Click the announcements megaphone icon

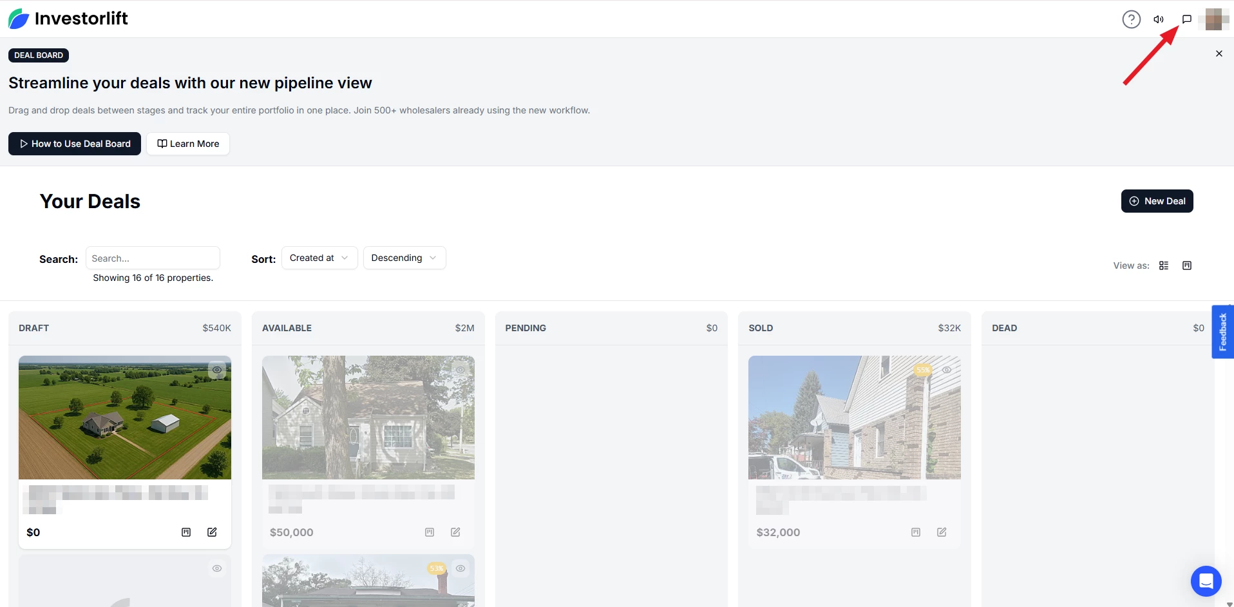(1159, 19)
